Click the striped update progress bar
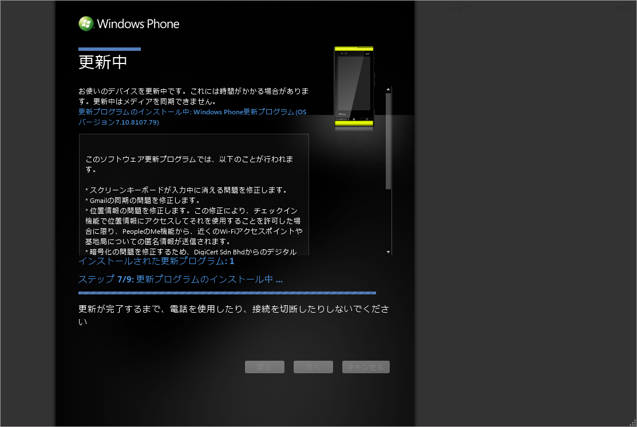 tap(227, 293)
